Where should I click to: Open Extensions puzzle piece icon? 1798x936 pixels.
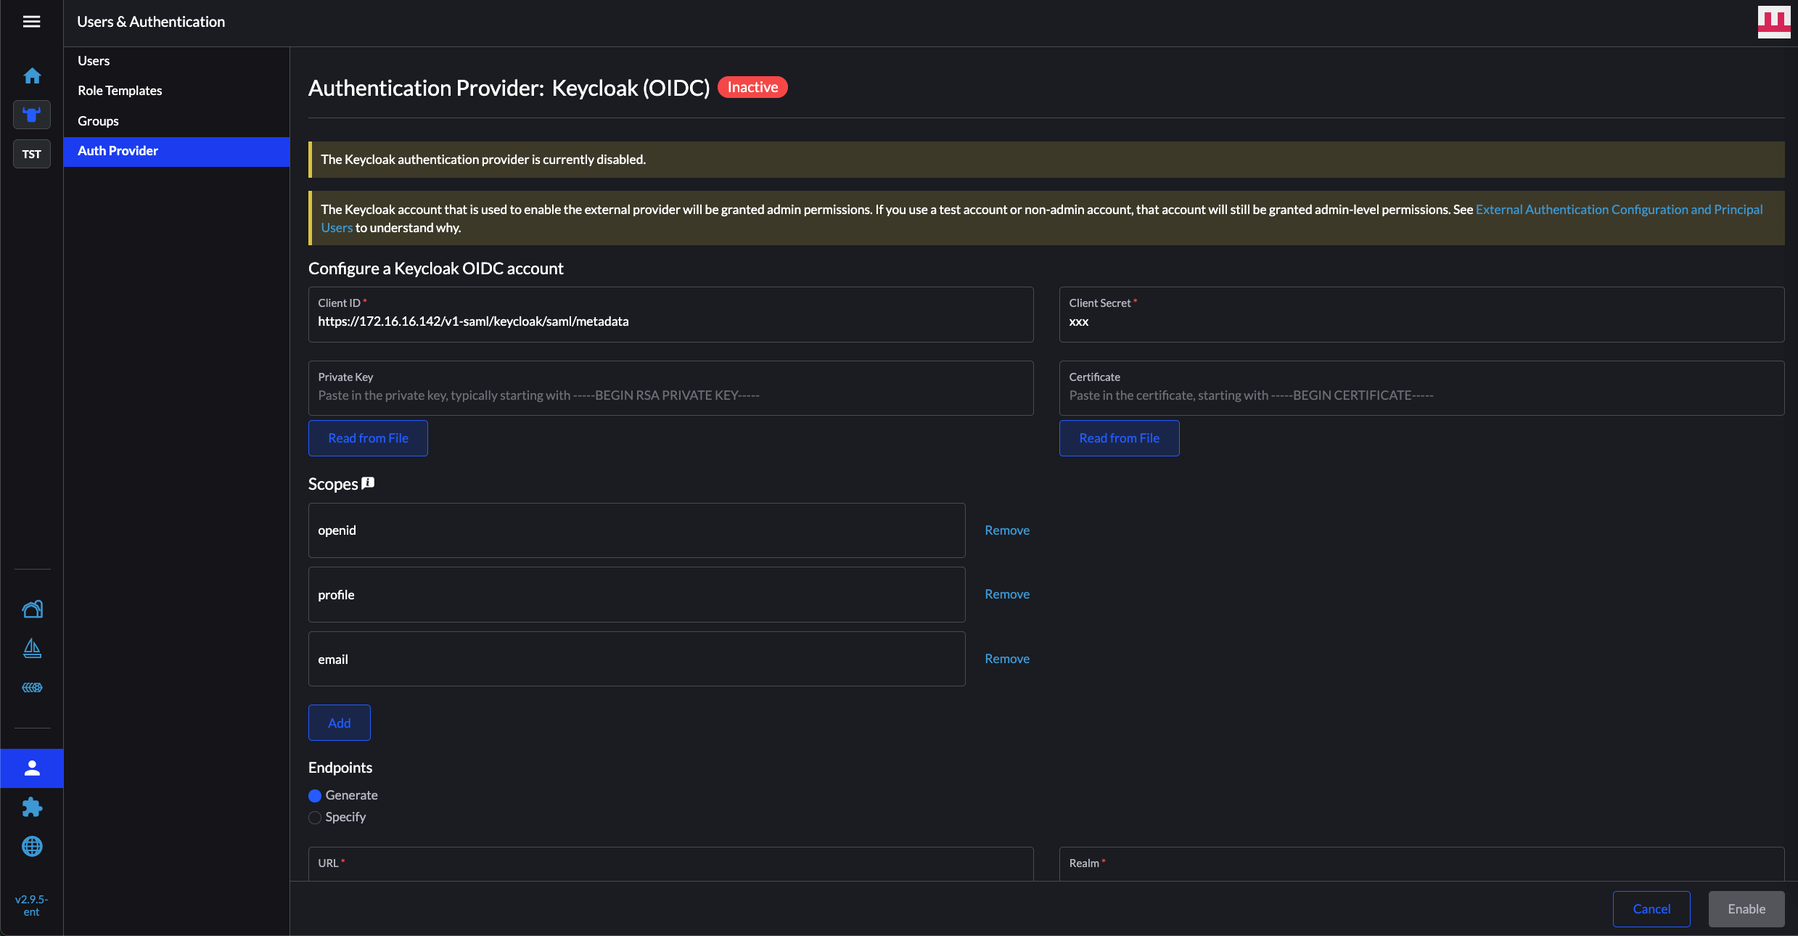pyautogui.click(x=32, y=807)
